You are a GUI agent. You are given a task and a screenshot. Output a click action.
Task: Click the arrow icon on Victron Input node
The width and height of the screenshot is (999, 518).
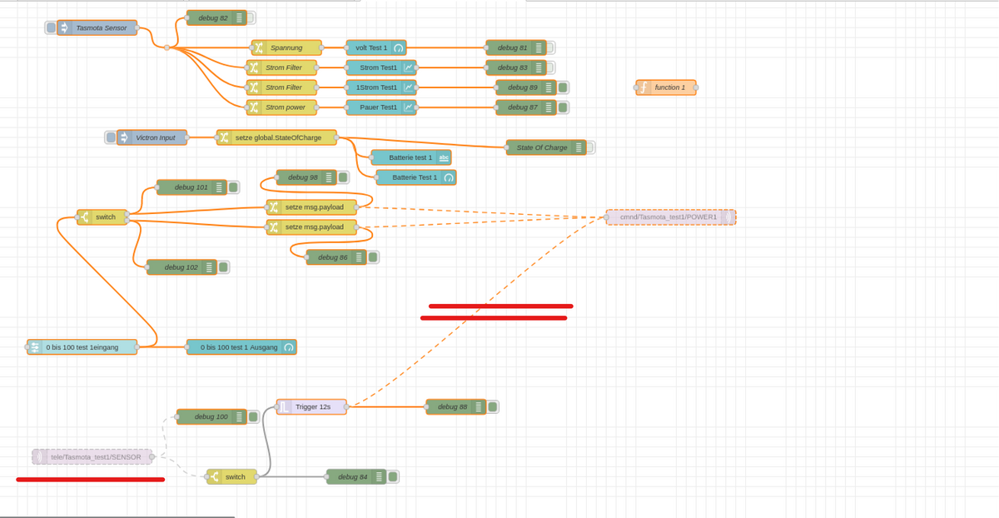click(x=124, y=137)
